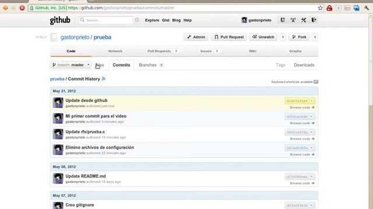Click prueba breadcrumb before Commit History
This screenshot has height=209, width=373.
point(57,79)
